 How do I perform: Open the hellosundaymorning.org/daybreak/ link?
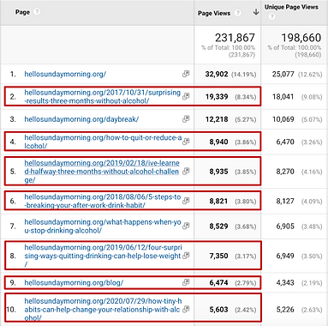coord(81,119)
